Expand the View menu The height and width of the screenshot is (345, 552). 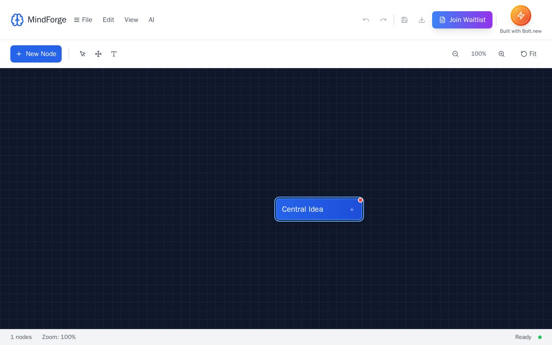(132, 20)
